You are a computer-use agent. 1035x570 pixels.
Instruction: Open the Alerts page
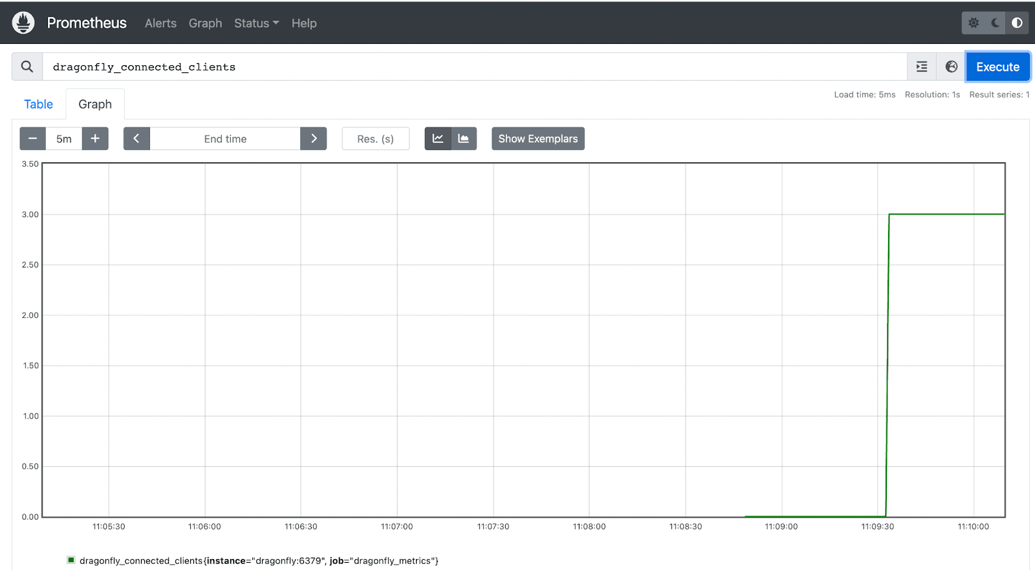coord(160,23)
